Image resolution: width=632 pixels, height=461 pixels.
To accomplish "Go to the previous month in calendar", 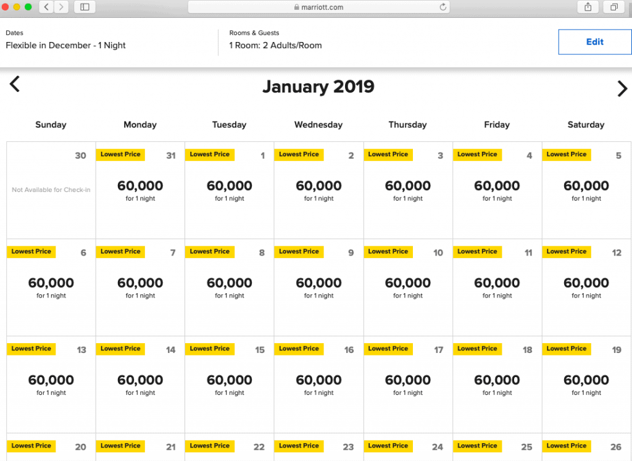I will click(15, 84).
